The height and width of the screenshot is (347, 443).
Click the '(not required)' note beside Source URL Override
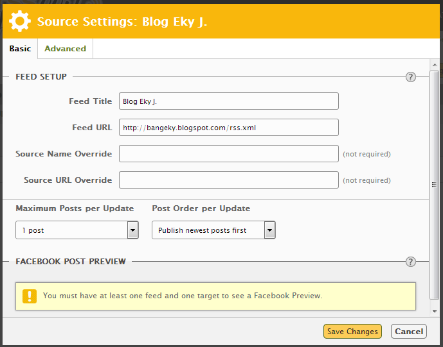coord(366,180)
